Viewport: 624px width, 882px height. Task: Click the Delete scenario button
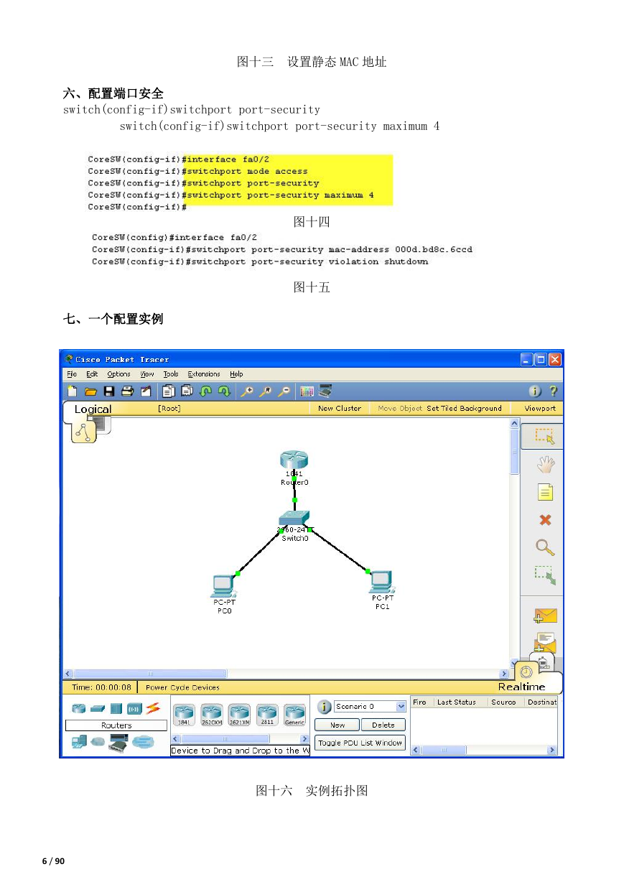[x=383, y=725]
